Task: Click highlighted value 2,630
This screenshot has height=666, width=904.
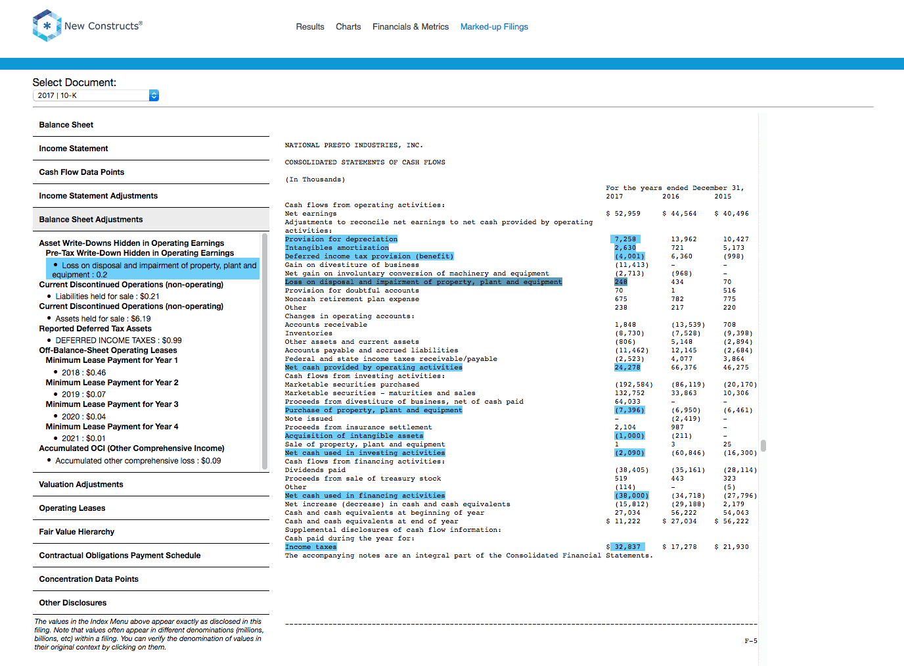Action: [625, 248]
